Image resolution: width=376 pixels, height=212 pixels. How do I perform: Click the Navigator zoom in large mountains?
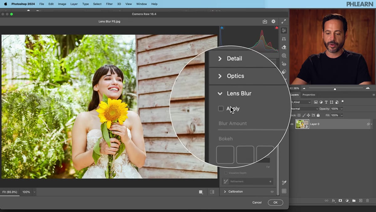(x=368, y=88)
